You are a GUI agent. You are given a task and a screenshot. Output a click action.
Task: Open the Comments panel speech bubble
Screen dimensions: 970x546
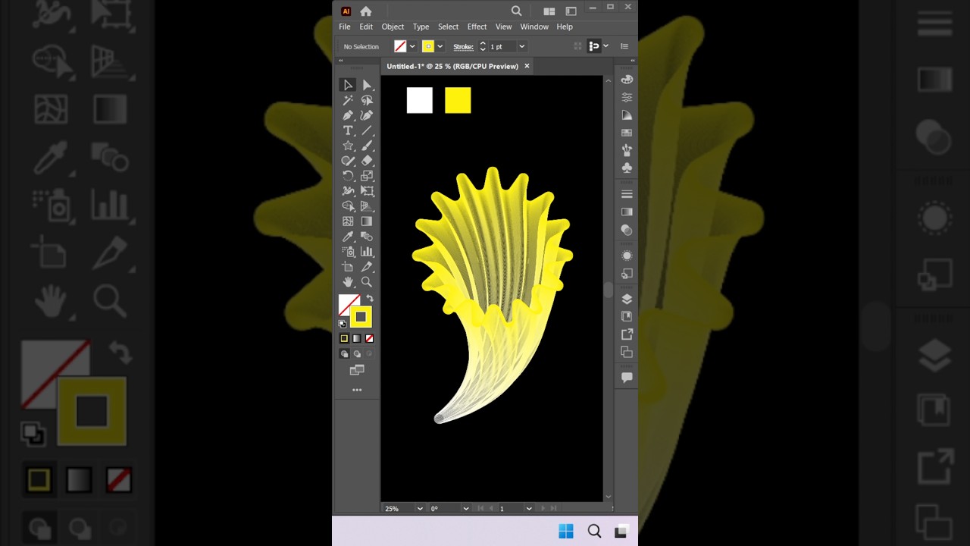627,377
